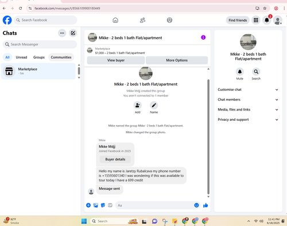Click chat list scroll down arrow
The width and height of the screenshot is (287, 226).
point(79,78)
